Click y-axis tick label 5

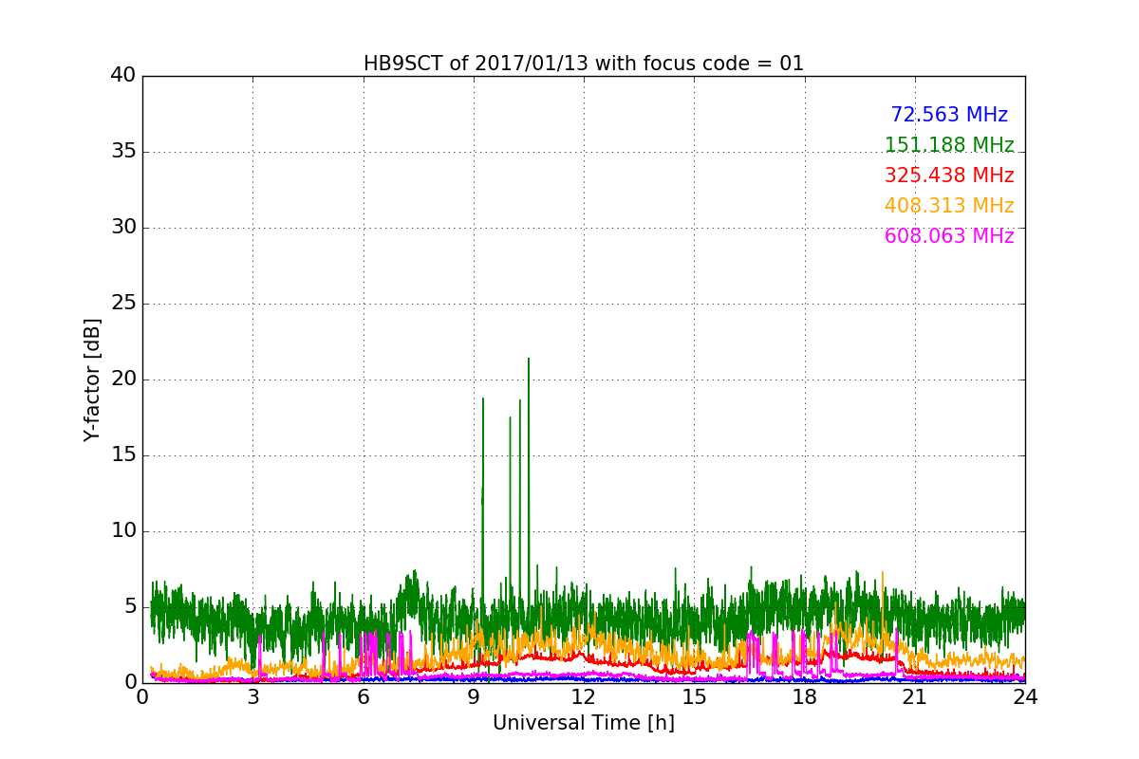tap(130, 607)
